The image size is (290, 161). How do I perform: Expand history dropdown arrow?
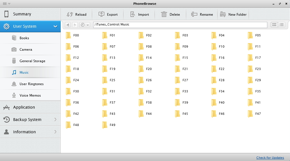coord(88,25)
